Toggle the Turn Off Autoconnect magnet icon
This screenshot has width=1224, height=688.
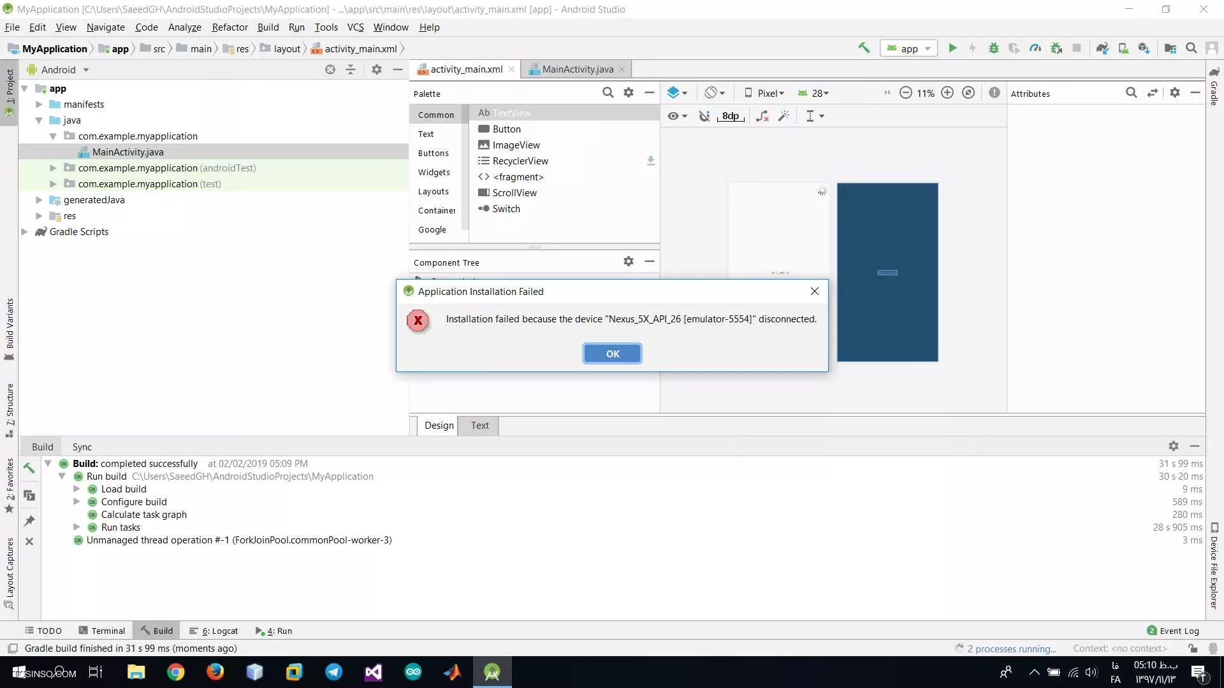pyautogui.click(x=704, y=116)
